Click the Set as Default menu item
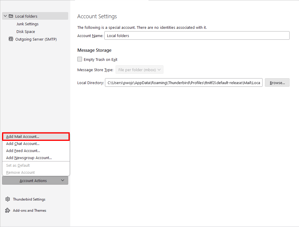The width and height of the screenshot is (299, 227). (18, 166)
